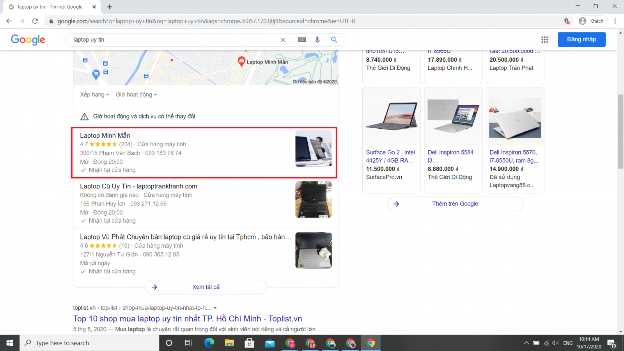Screen dimensions: 624x351
Task: Open the Windows Start menu
Action: 10,343
